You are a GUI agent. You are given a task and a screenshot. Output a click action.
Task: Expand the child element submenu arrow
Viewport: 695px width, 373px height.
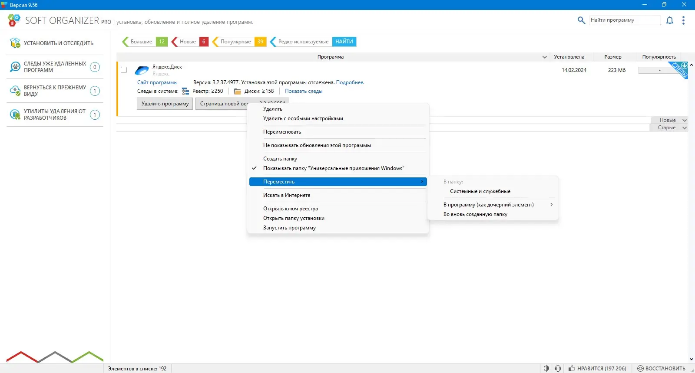tap(552, 205)
